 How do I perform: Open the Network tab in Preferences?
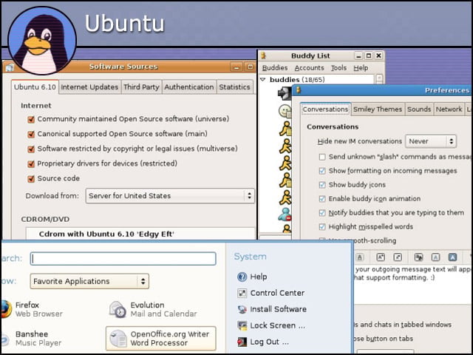pos(449,109)
